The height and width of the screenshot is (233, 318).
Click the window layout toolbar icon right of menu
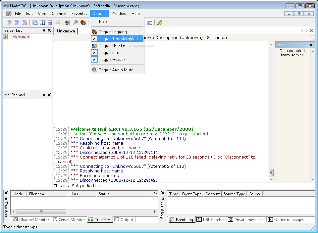coord(150,23)
